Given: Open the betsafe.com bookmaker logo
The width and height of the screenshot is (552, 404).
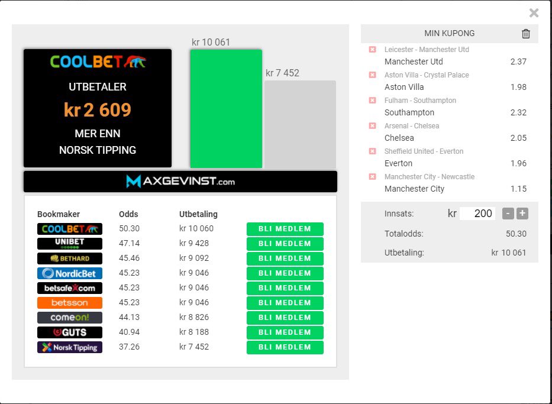Looking at the screenshot, I should 70,288.
